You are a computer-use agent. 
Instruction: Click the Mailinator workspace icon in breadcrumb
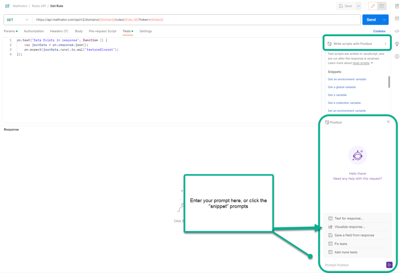[x=7, y=6]
